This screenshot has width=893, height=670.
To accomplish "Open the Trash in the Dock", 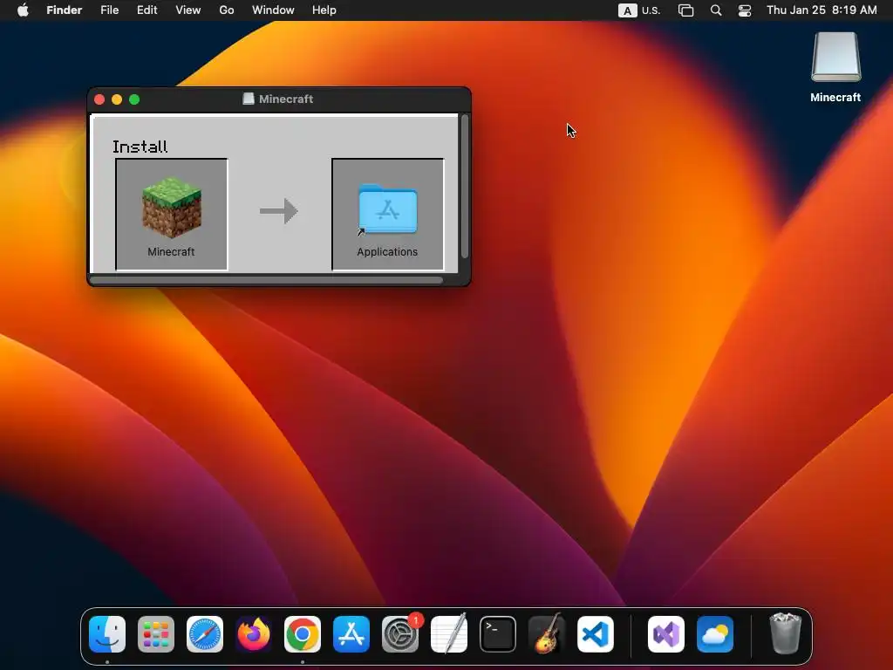I will tap(786, 633).
